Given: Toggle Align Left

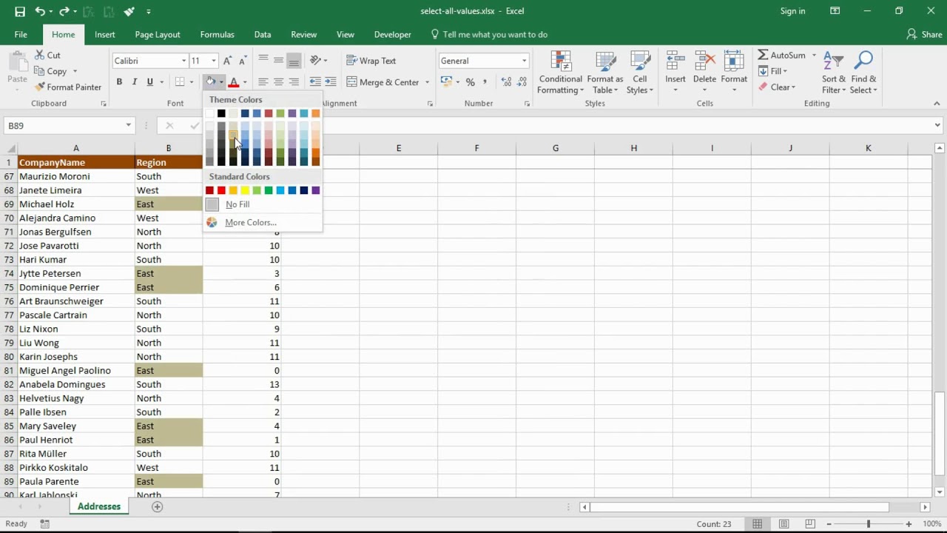Looking at the screenshot, I should [263, 82].
